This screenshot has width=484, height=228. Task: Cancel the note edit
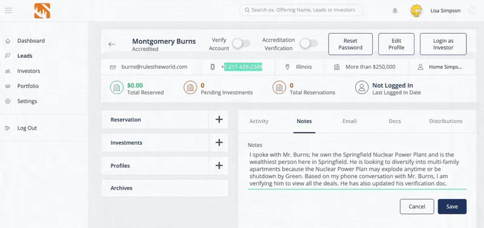[417, 206]
